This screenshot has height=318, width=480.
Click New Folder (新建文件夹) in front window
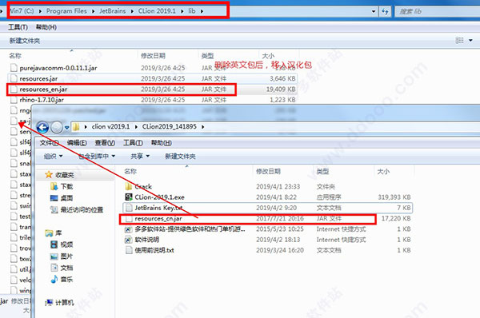[x=180, y=157]
